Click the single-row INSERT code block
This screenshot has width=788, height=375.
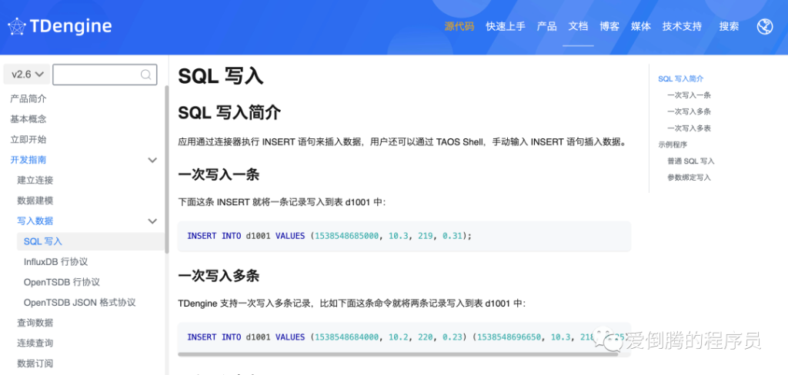tap(404, 236)
